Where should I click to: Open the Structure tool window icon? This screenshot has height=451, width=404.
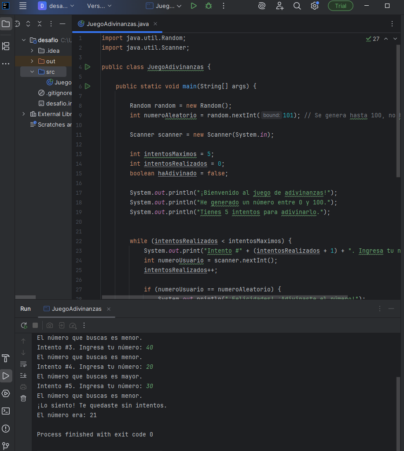pyautogui.click(x=6, y=46)
